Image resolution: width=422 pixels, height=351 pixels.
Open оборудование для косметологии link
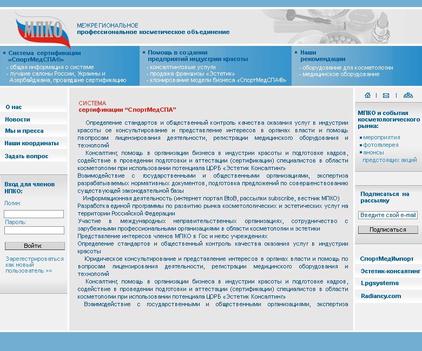(x=346, y=67)
